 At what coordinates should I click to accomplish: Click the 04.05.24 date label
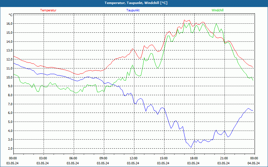tap(254, 163)
